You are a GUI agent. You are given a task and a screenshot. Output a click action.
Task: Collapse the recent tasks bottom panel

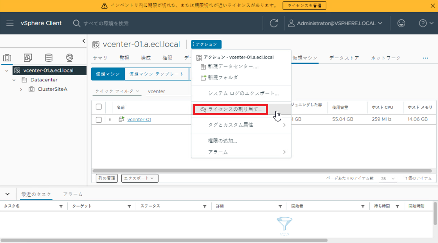tap(8, 194)
